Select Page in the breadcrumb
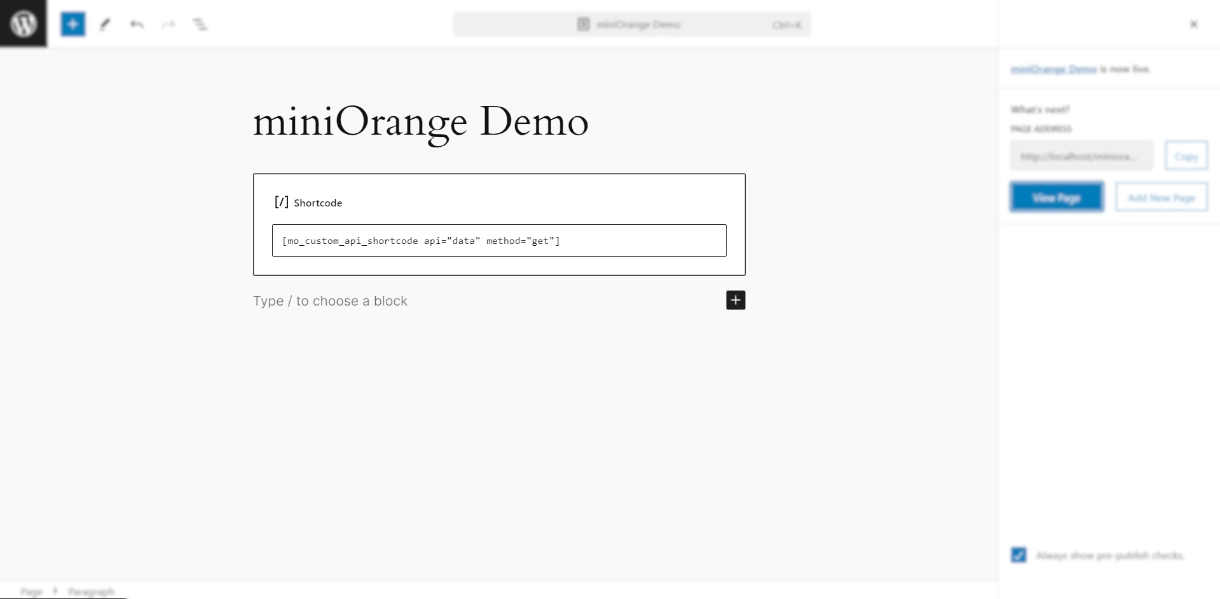The image size is (1220, 599). [31, 591]
